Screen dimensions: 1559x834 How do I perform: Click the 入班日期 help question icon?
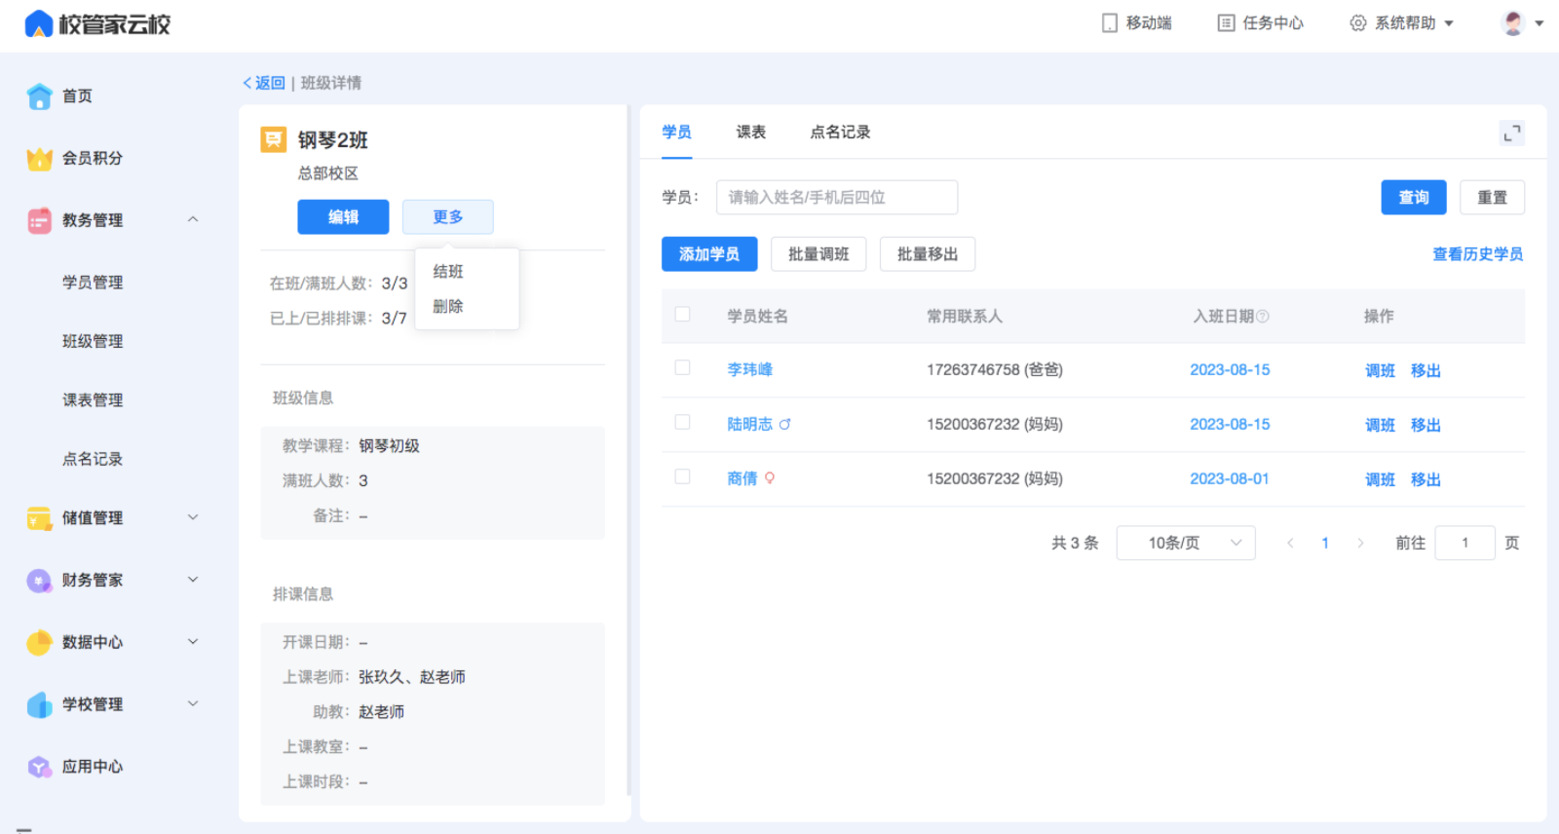[1263, 316]
